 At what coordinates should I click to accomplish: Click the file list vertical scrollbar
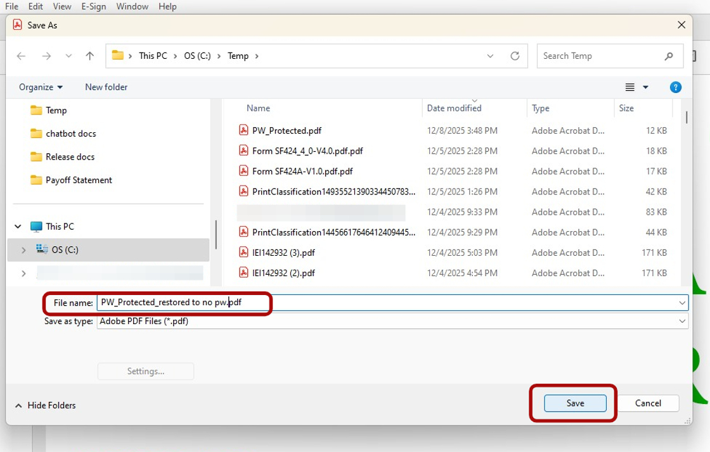point(687,118)
